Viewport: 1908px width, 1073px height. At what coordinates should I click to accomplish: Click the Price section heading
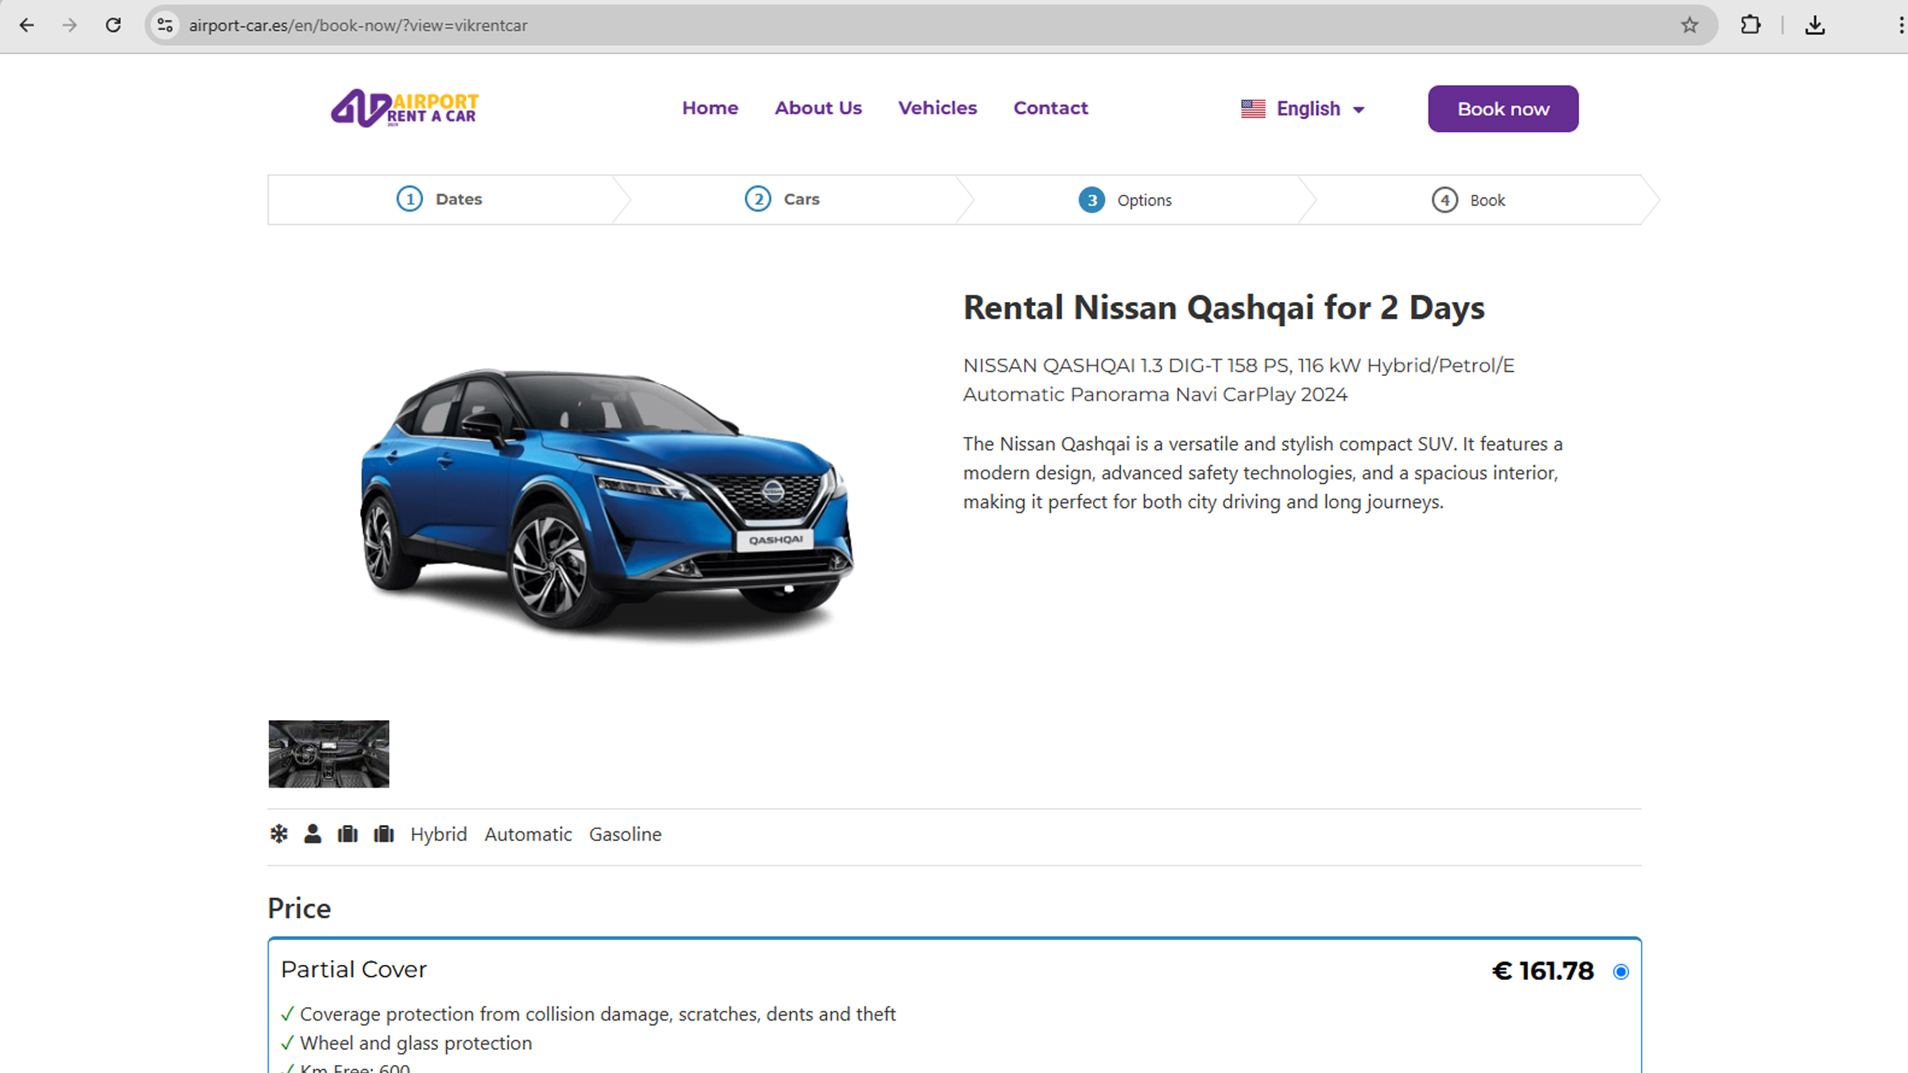(299, 908)
